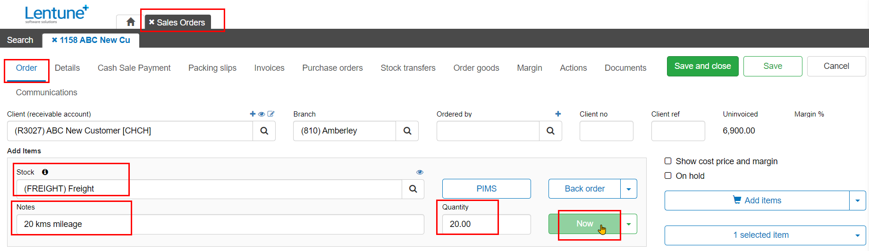869x251 pixels.
Task: Check the On hold checkbox
Action: coord(668,176)
